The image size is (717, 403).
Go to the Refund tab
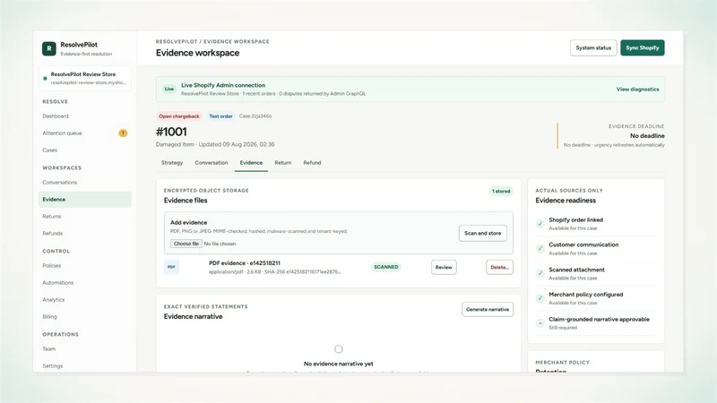[312, 163]
